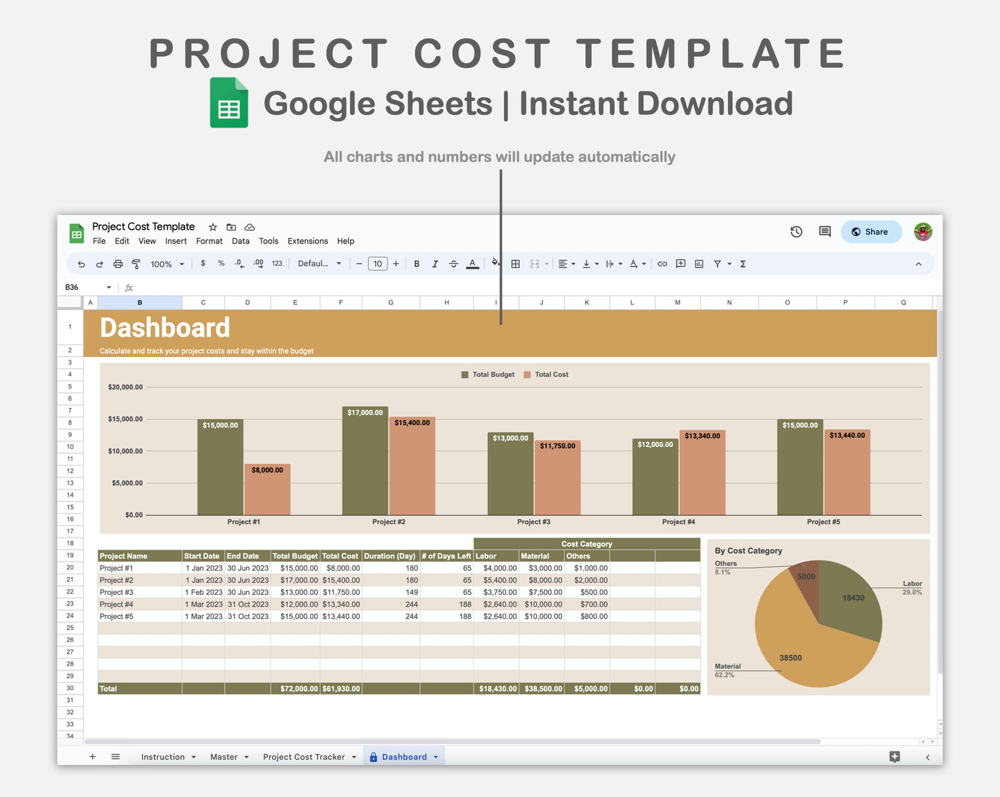Viewport: 1000px width, 797px height.
Task: Expand the font dropdown showing Default
Action: (319, 264)
